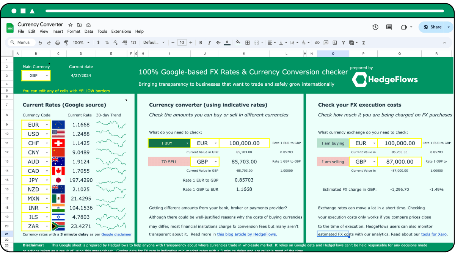455x256 pixels.
Task: Open the text color picker
Action: (x=227, y=42)
